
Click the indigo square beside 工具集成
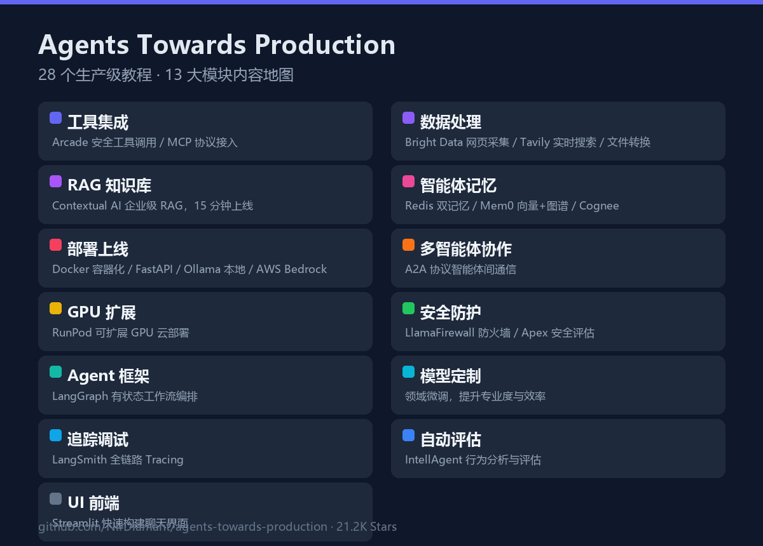[55, 118]
